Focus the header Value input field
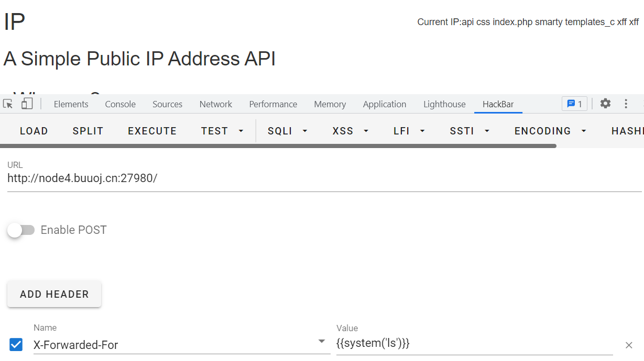The image size is (644, 361). 474,344
